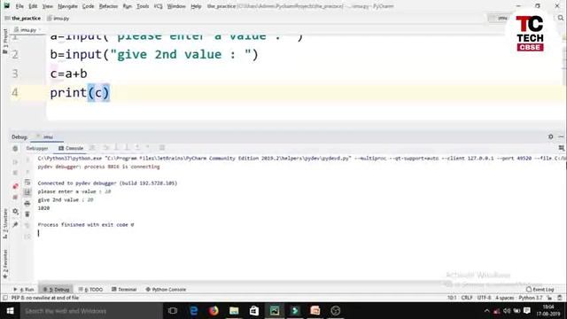567x319 pixels.
Task: Open the Tools menu
Action: point(143,6)
